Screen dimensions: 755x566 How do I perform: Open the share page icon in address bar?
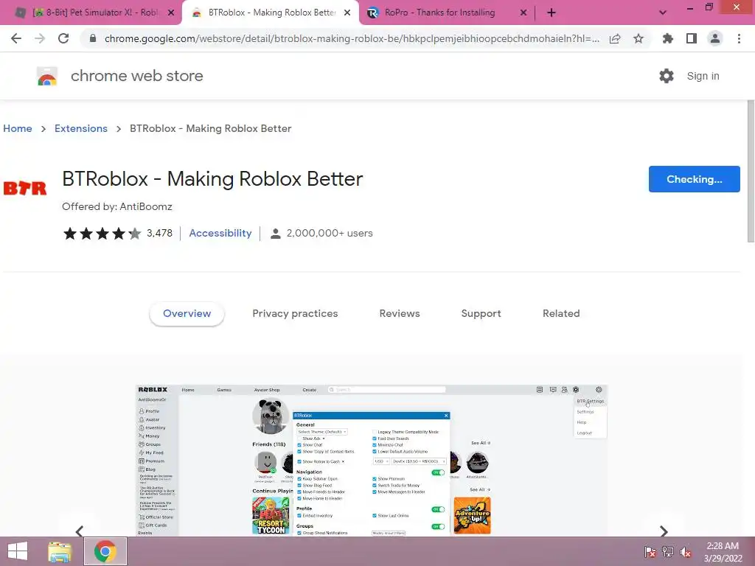point(615,39)
